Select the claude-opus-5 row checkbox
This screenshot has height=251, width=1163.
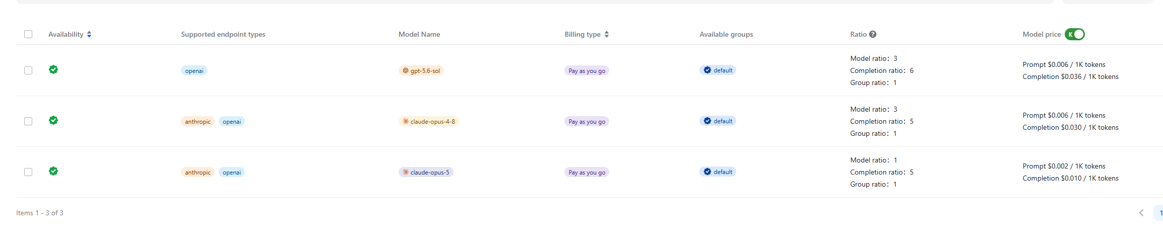click(x=28, y=172)
